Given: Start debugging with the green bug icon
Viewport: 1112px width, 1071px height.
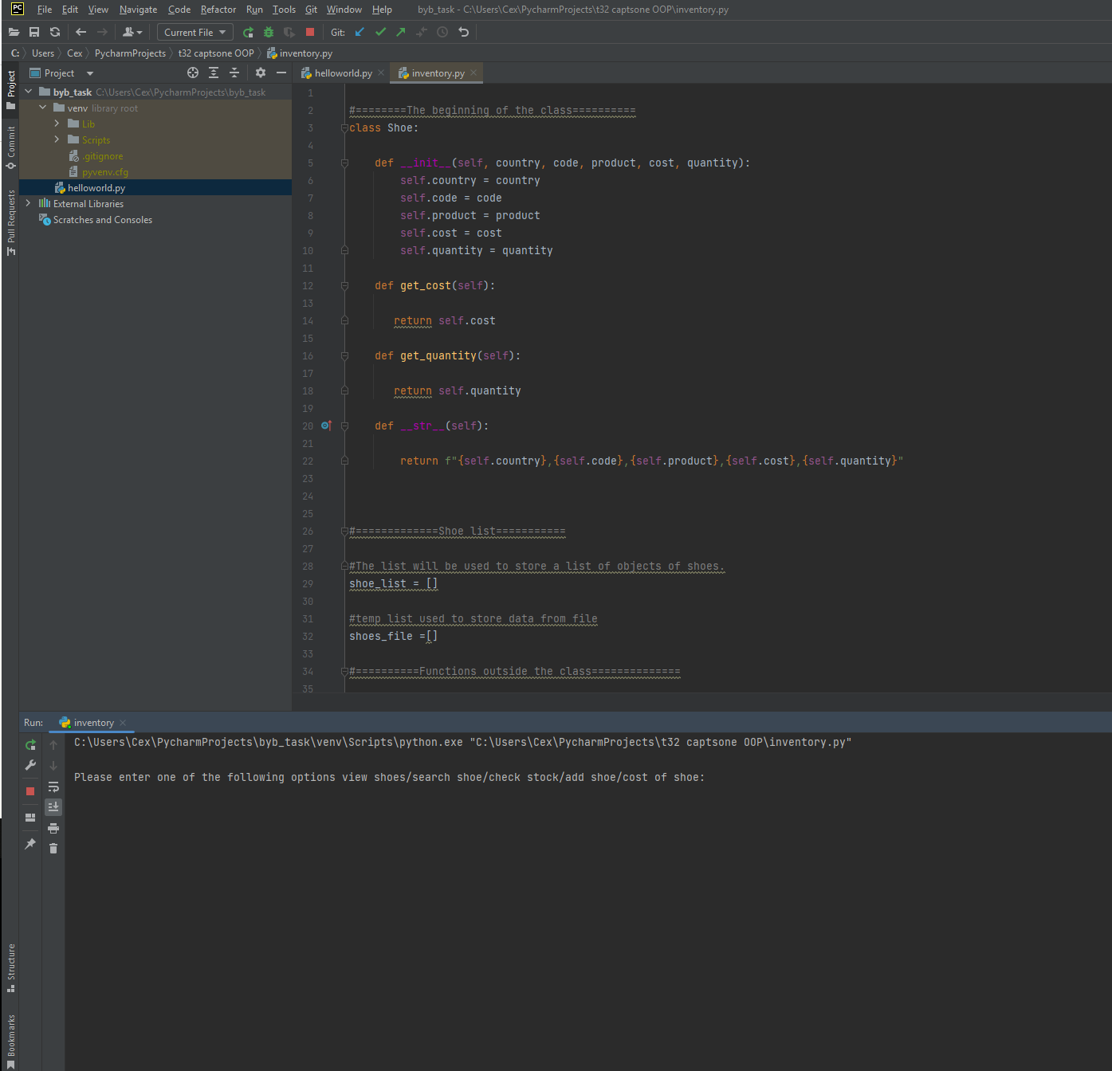Looking at the screenshot, I should 269,32.
